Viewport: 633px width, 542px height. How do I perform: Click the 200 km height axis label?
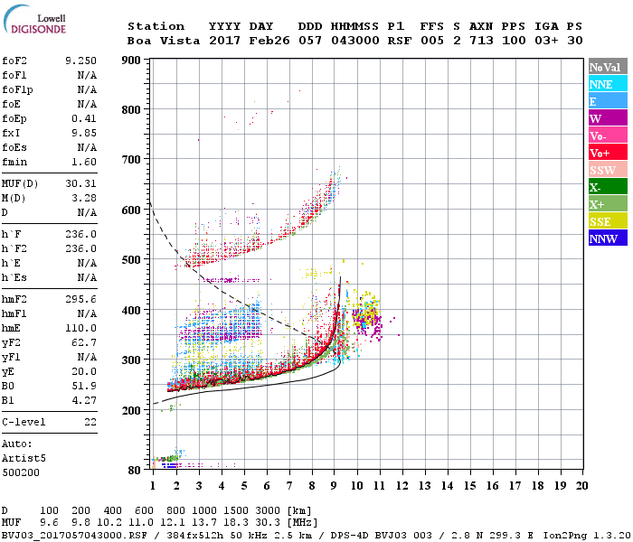coord(131,410)
